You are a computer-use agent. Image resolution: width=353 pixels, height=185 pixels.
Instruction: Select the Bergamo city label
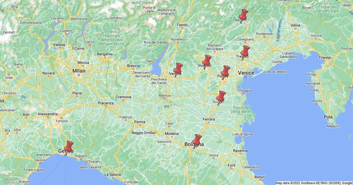(x=105, y=54)
